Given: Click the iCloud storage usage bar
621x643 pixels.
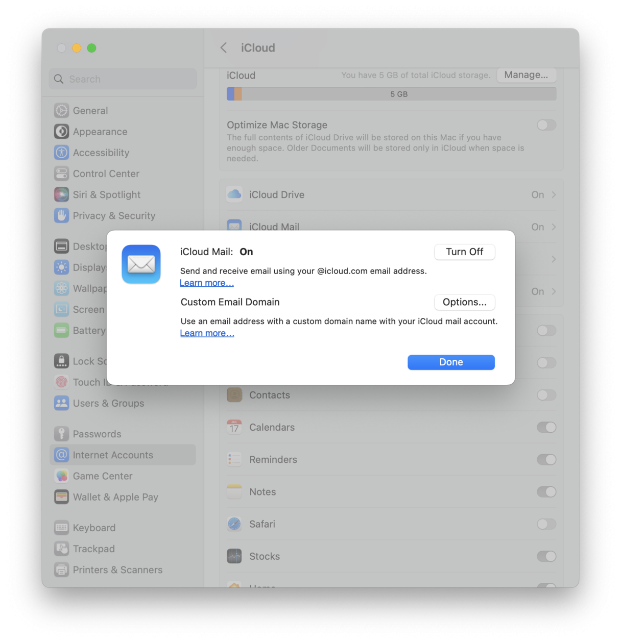Looking at the screenshot, I should click(x=391, y=93).
